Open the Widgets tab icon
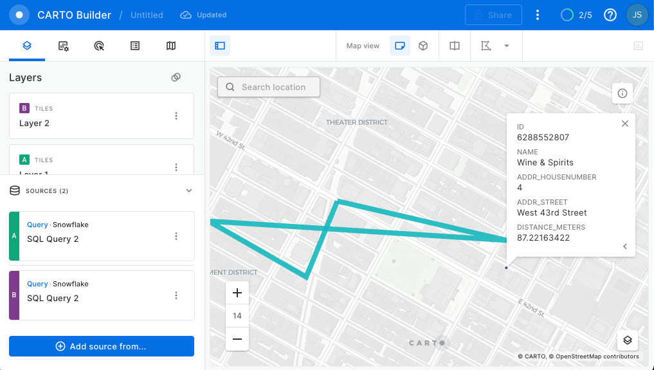The width and height of the screenshot is (654, 370). point(63,46)
